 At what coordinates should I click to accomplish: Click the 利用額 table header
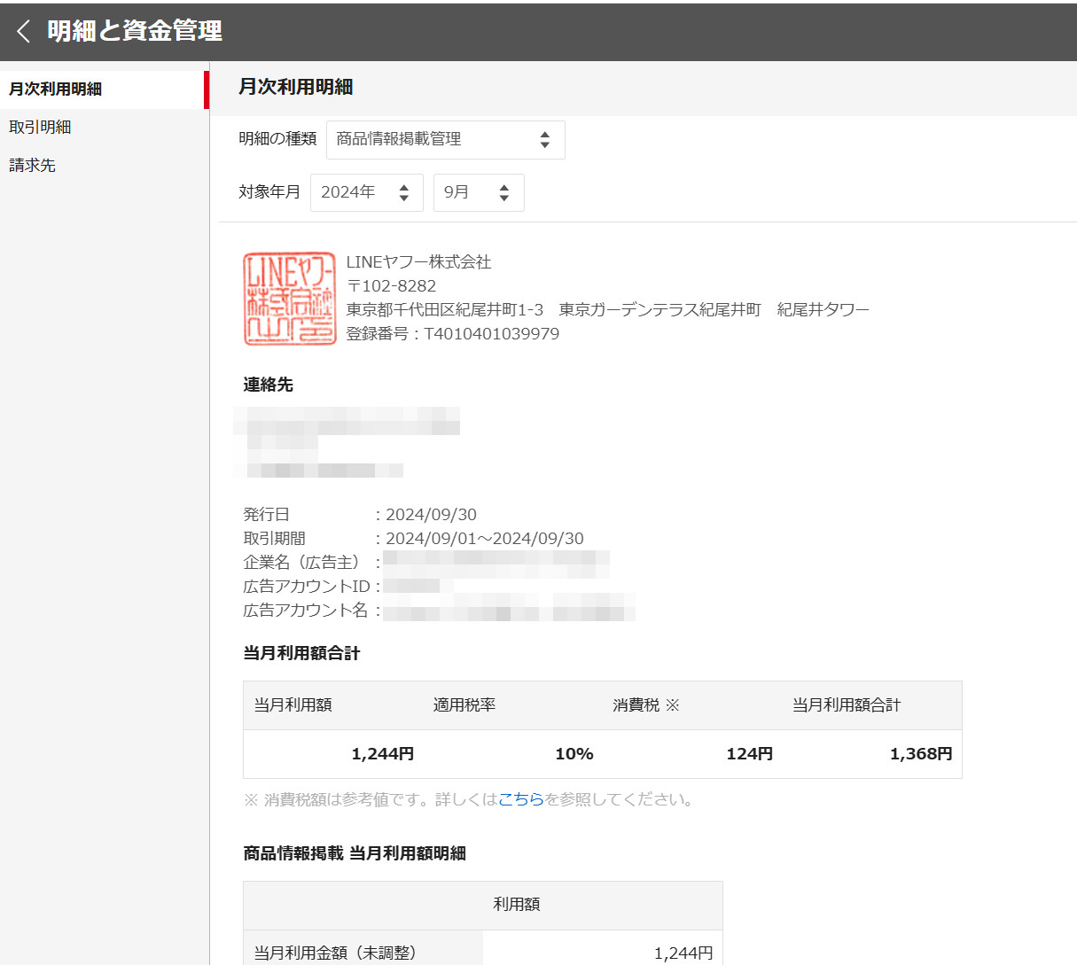[517, 905]
